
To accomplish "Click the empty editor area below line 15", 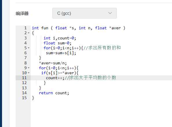I will [x=101, y=113].
